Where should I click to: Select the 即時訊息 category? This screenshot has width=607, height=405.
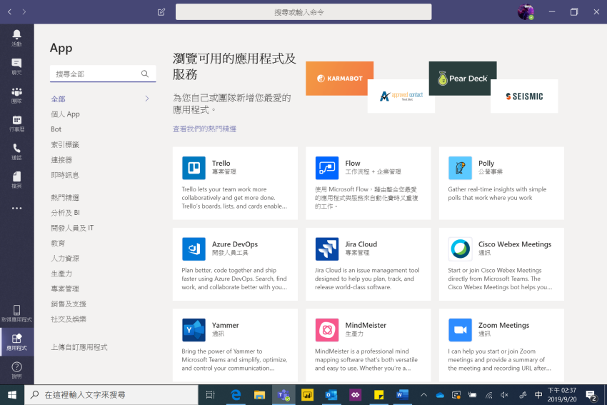pyautogui.click(x=65, y=175)
